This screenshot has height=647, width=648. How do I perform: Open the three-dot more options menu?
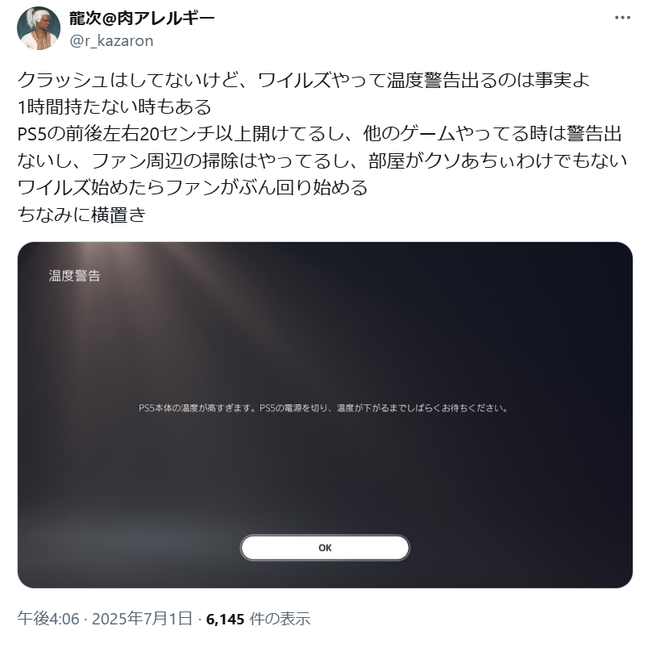coord(622,18)
